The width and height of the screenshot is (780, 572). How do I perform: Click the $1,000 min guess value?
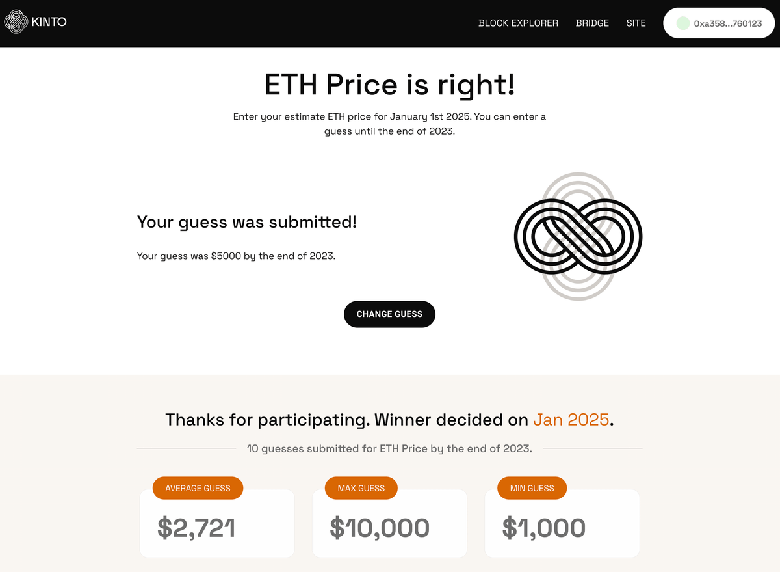(x=544, y=528)
